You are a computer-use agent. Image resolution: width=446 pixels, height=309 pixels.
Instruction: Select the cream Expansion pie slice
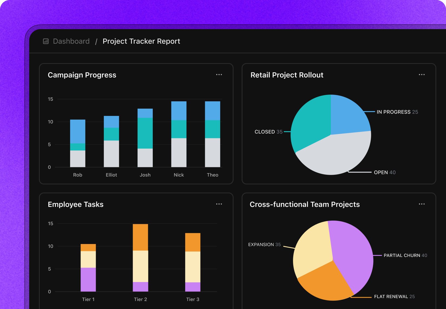[x=314, y=249]
